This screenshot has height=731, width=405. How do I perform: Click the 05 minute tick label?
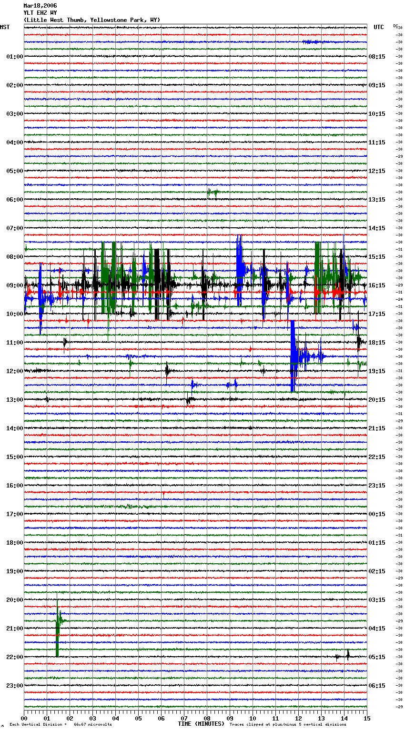[138, 718]
